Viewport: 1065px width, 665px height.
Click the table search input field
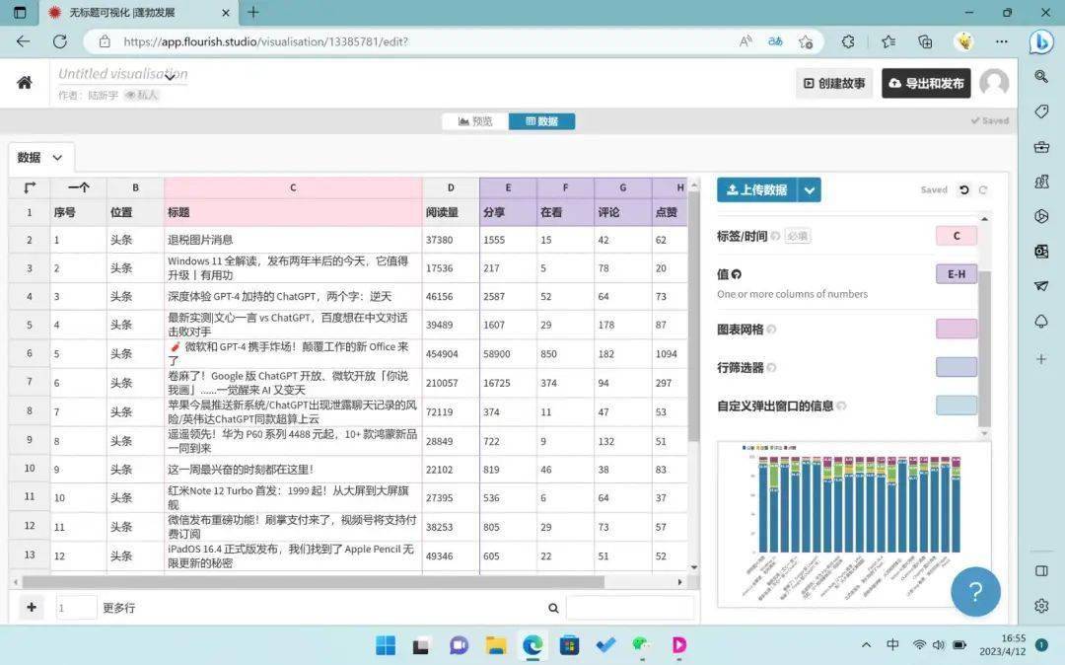(x=630, y=607)
